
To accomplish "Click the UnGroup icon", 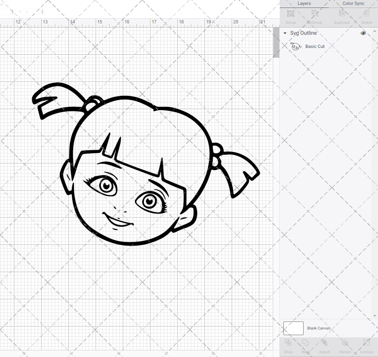I will (x=314, y=16).
